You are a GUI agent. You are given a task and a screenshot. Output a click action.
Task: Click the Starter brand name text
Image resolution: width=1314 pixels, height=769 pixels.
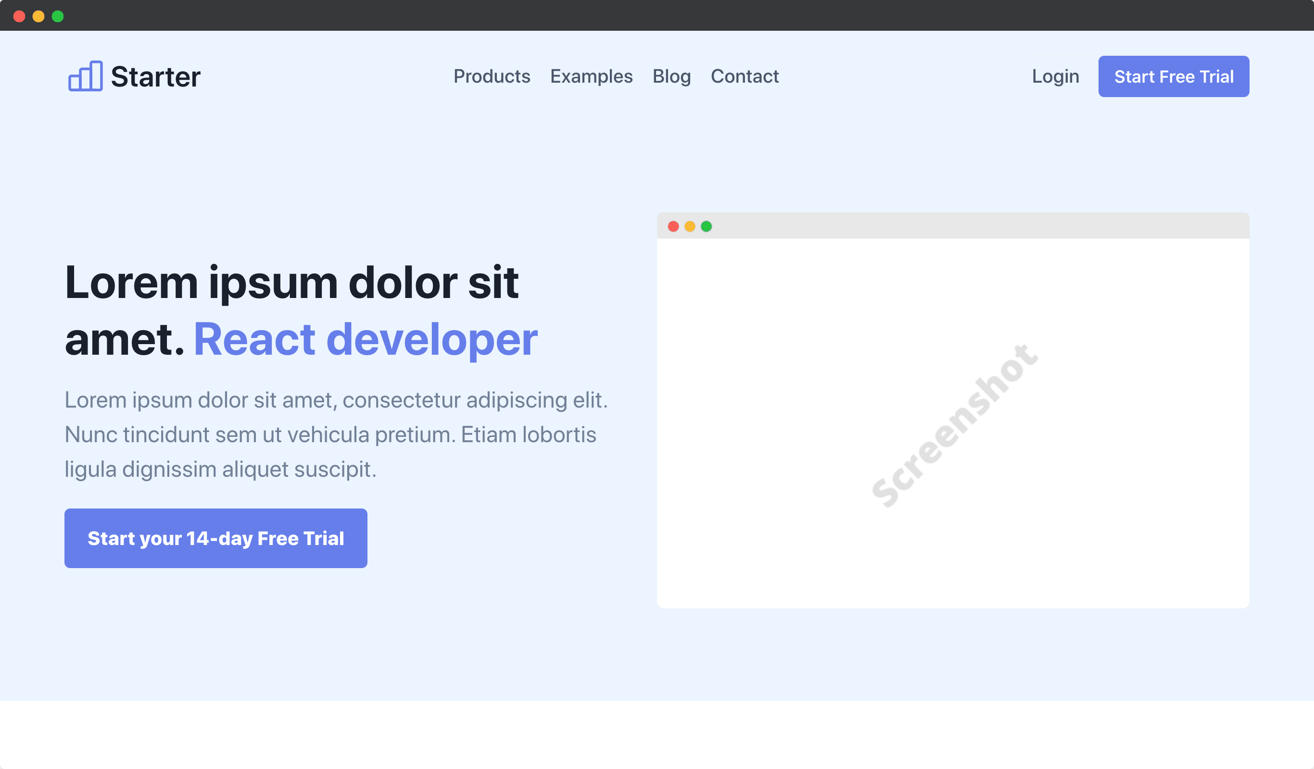pyautogui.click(x=155, y=77)
